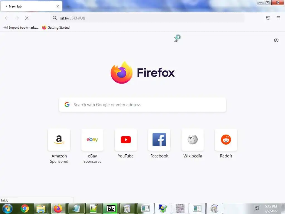Focus the Search with Google box
The image size is (285, 214).
(142, 105)
